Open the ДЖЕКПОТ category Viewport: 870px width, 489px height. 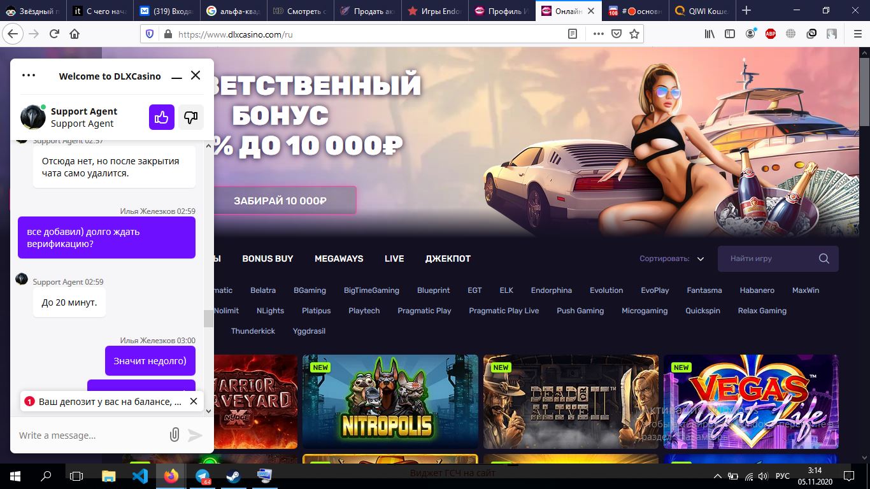coord(448,259)
